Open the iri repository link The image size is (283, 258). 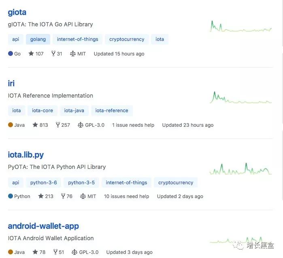(x=11, y=83)
